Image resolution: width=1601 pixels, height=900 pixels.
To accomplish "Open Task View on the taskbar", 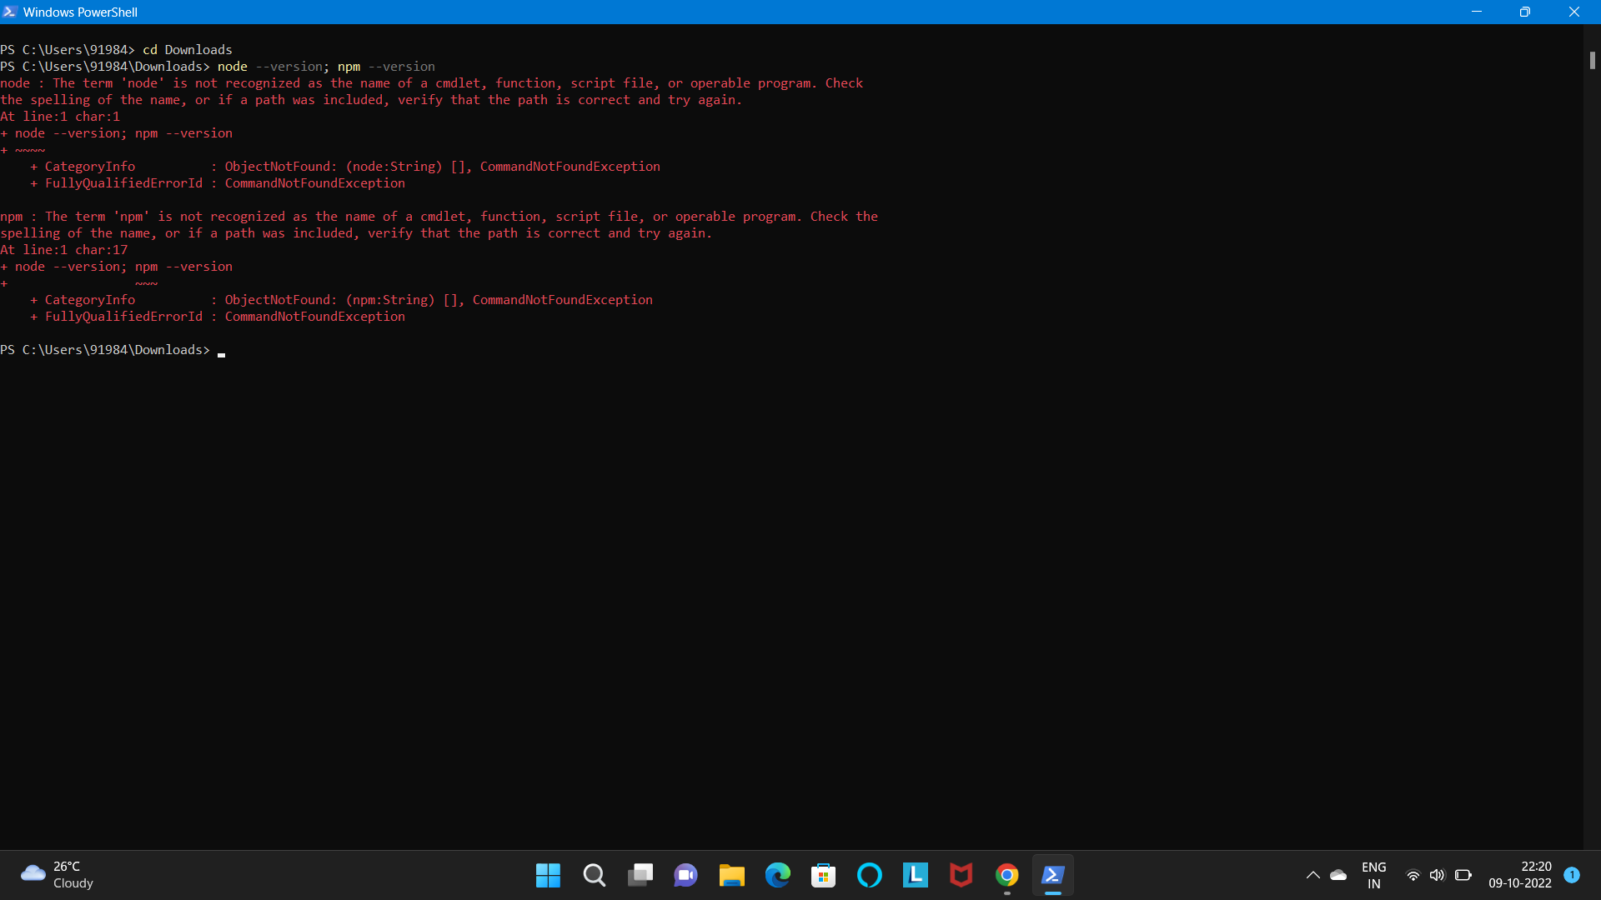I will tap(640, 875).
